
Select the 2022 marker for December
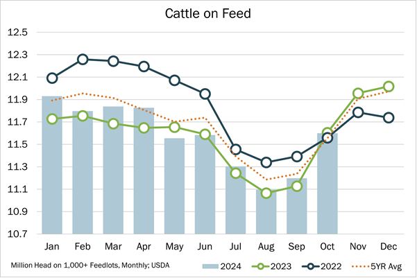click(389, 118)
